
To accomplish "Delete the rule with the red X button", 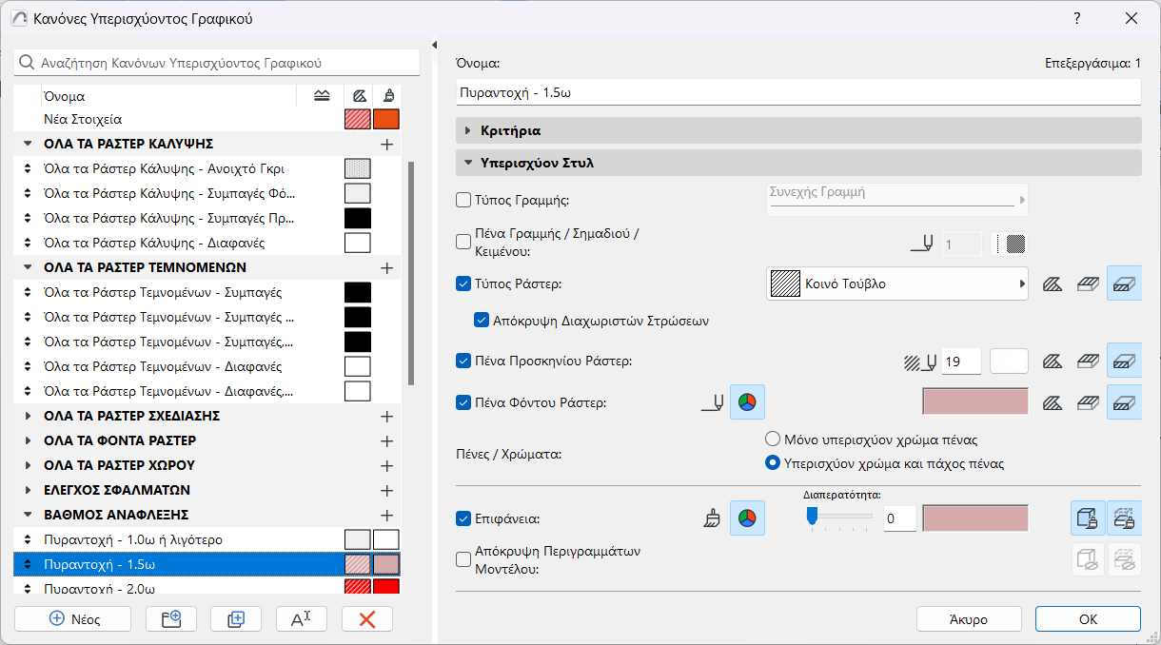I will [x=367, y=618].
